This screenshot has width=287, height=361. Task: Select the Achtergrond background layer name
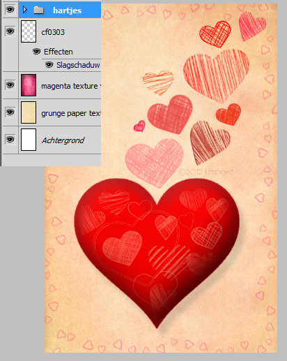(x=63, y=140)
